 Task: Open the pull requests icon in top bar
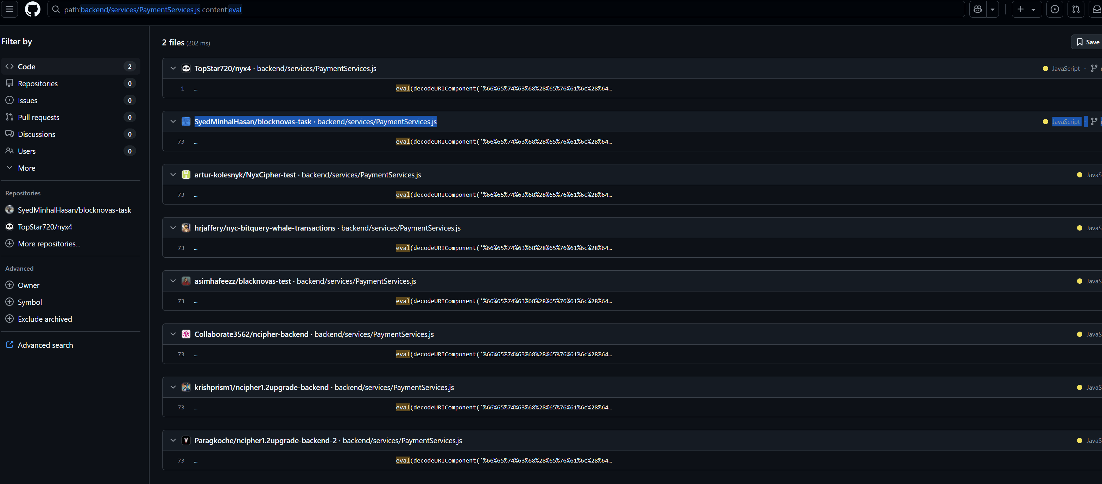[x=1076, y=9]
